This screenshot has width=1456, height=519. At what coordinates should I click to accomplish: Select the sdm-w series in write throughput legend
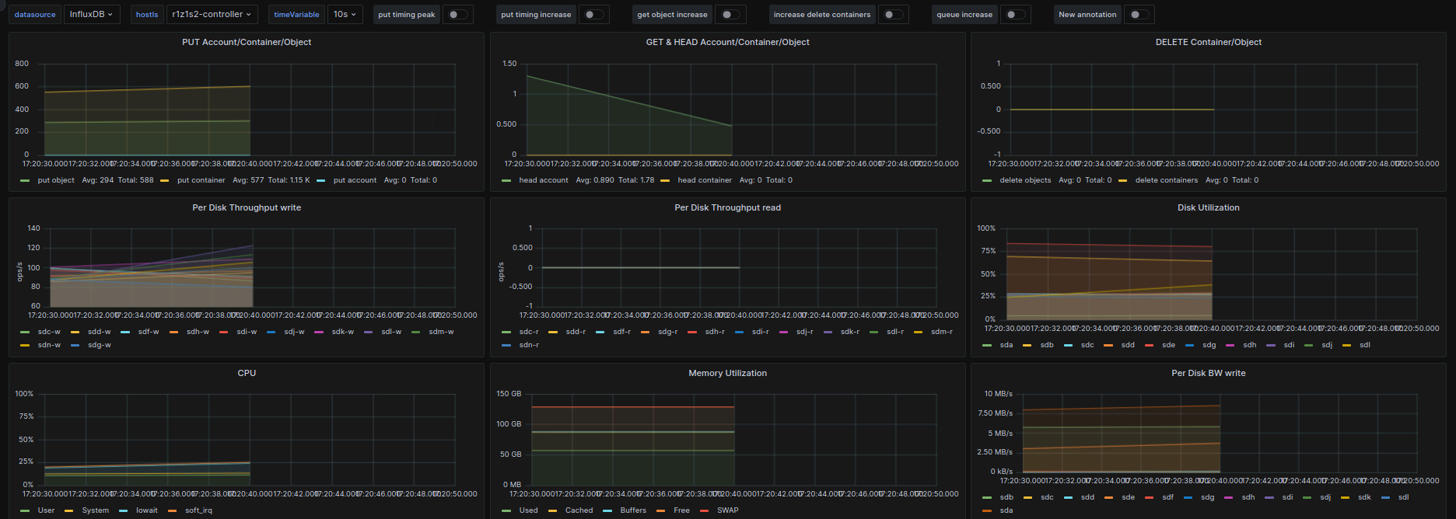441,332
